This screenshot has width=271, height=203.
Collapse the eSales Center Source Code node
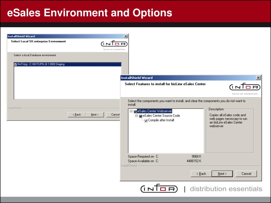click(136, 116)
